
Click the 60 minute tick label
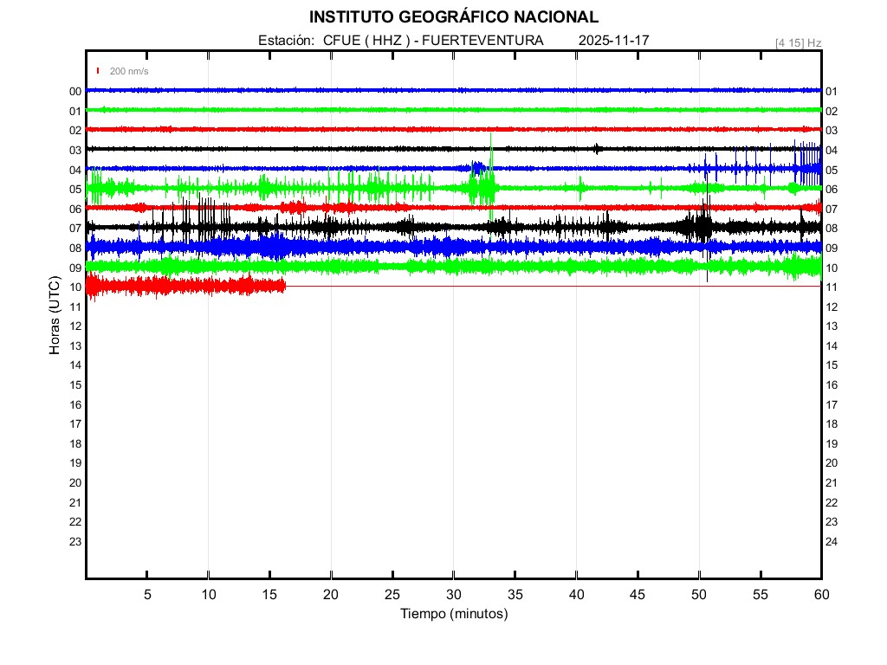pos(820,595)
